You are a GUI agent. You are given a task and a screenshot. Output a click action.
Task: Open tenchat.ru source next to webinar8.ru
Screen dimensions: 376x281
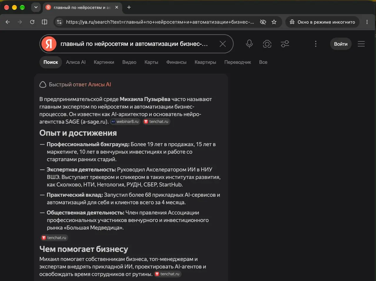156,122
